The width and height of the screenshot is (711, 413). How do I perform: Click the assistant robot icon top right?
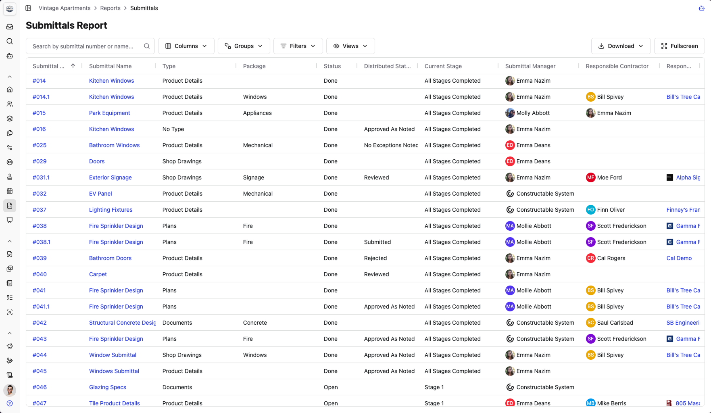coord(701,8)
